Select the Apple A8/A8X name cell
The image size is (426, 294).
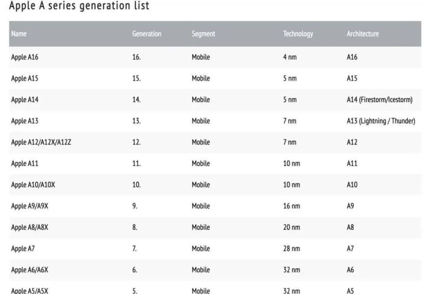pos(30,227)
